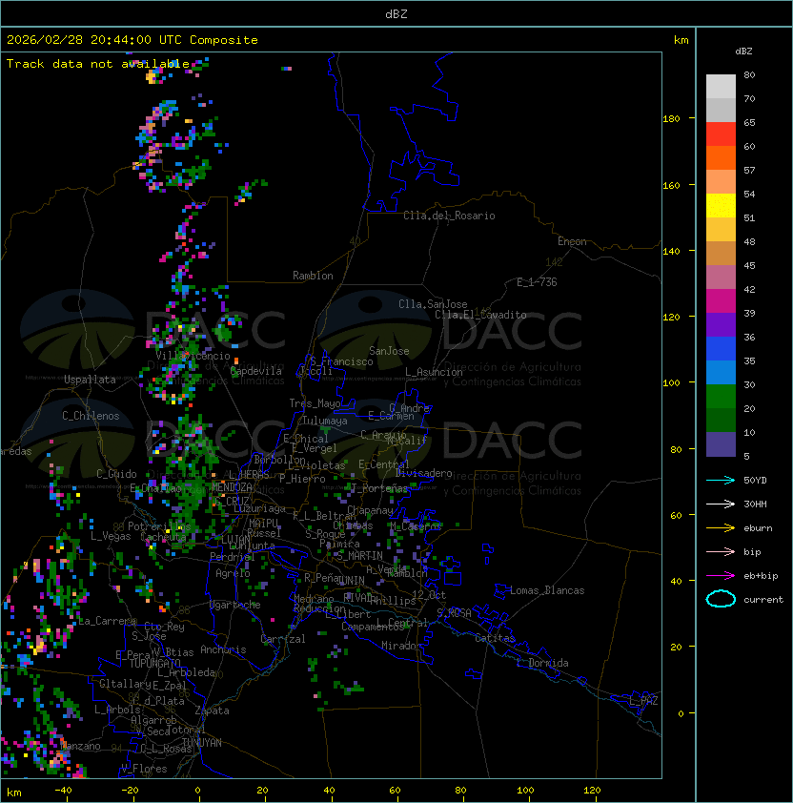The image size is (793, 803).
Task: Select the eburn arrow in the legend
Action: 720,527
